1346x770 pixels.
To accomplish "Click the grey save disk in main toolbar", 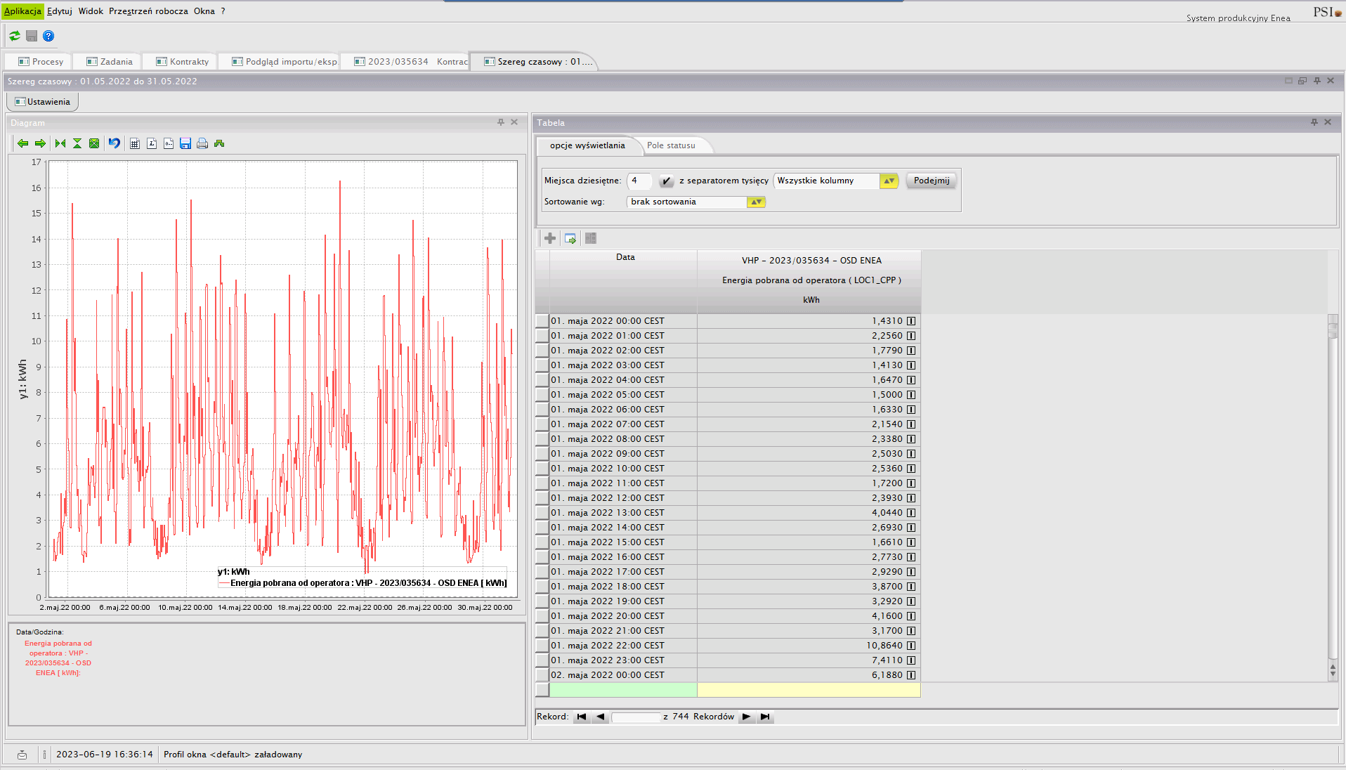I will (32, 36).
